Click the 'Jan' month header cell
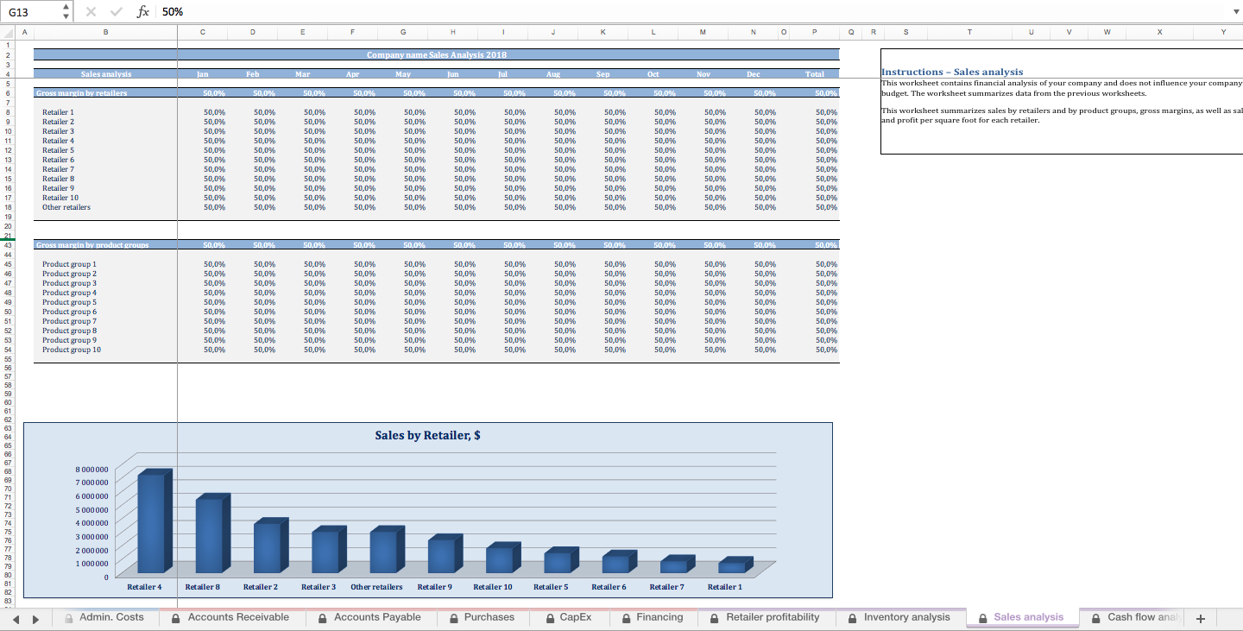The height and width of the screenshot is (631, 1243). [203, 74]
